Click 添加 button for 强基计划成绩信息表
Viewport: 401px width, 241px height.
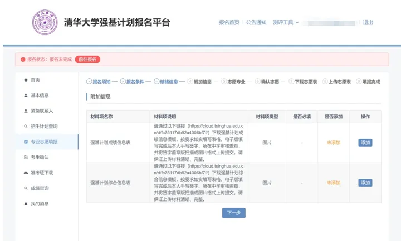365,143
